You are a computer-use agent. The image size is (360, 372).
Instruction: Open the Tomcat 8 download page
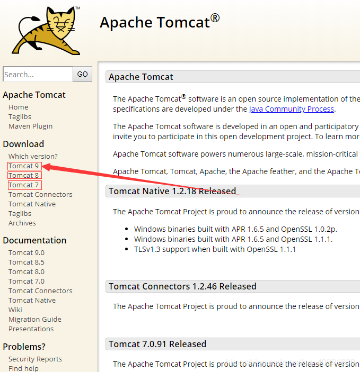pyautogui.click(x=24, y=175)
